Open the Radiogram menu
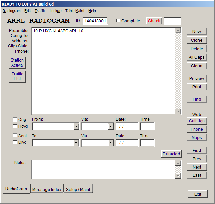This screenshot has height=204, width=215. 12,11
